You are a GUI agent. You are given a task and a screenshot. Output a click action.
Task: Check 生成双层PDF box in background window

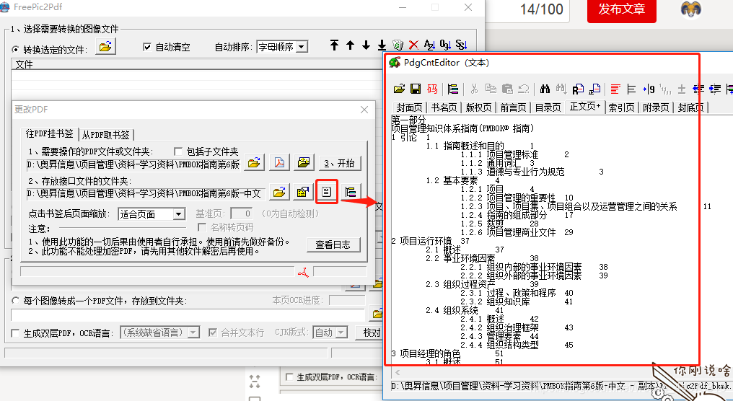point(289,376)
